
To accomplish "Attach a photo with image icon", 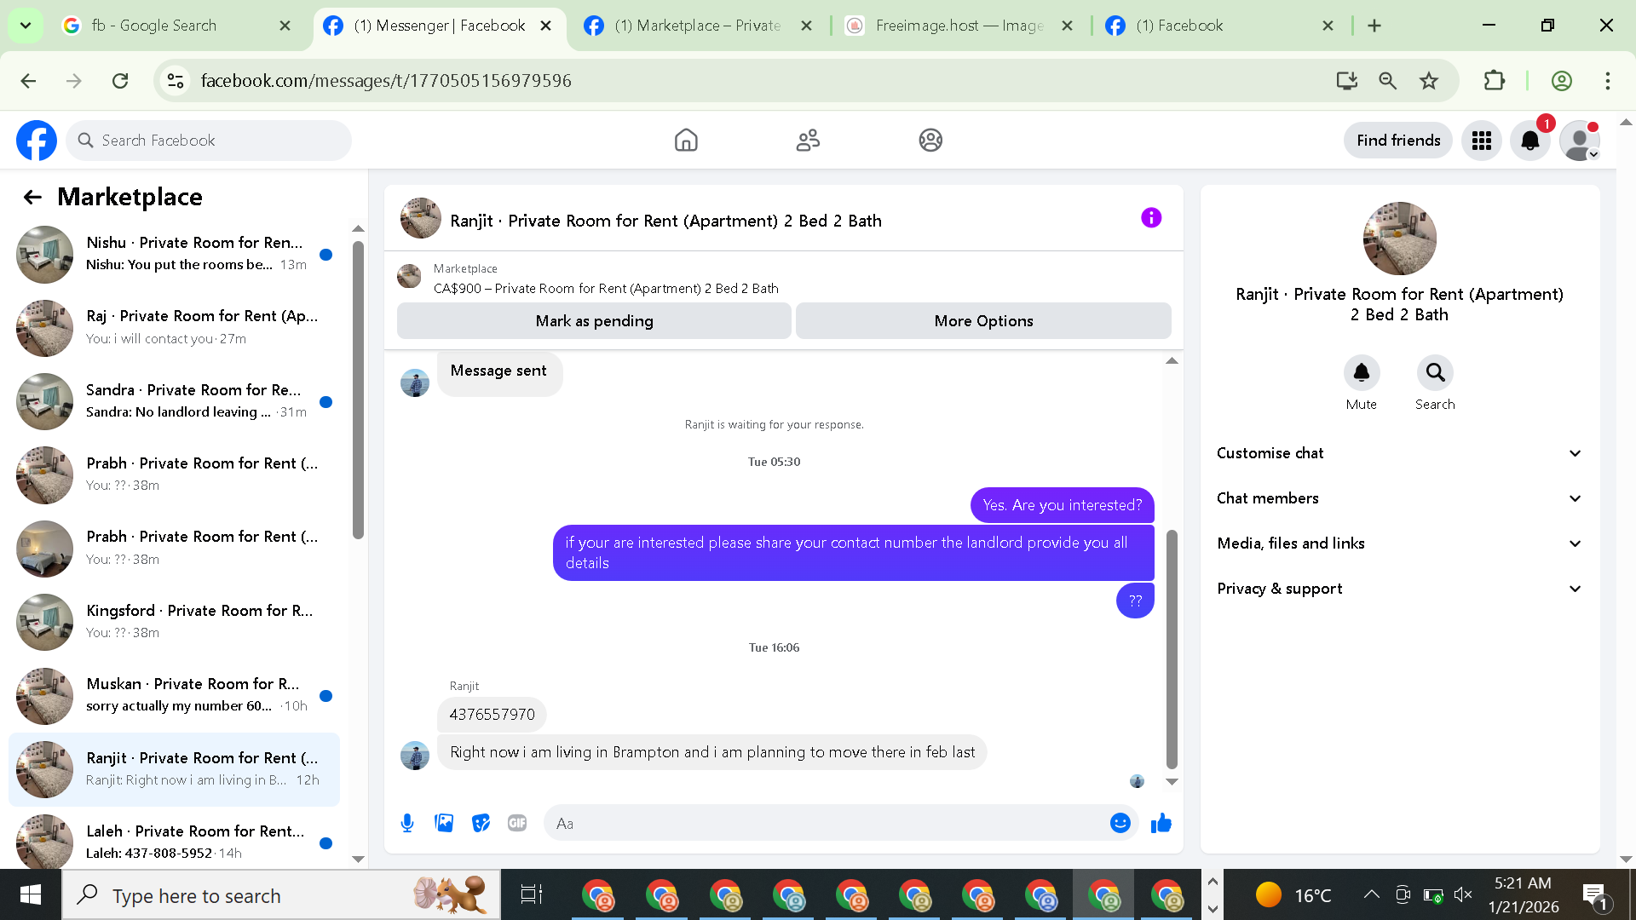I will pyautogui.click(x=444, y=823).
